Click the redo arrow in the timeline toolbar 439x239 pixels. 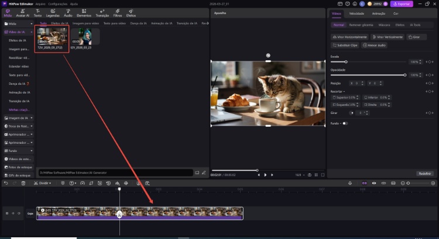[15, 183]
